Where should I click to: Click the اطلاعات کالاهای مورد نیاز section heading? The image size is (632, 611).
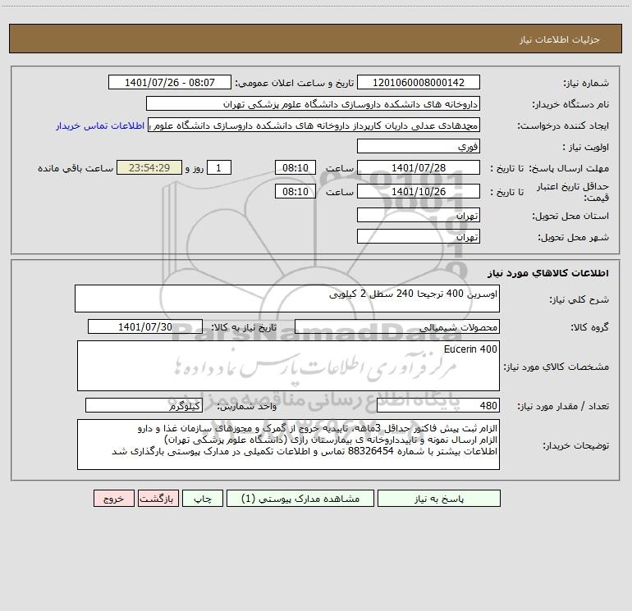(x=548, y=273)
